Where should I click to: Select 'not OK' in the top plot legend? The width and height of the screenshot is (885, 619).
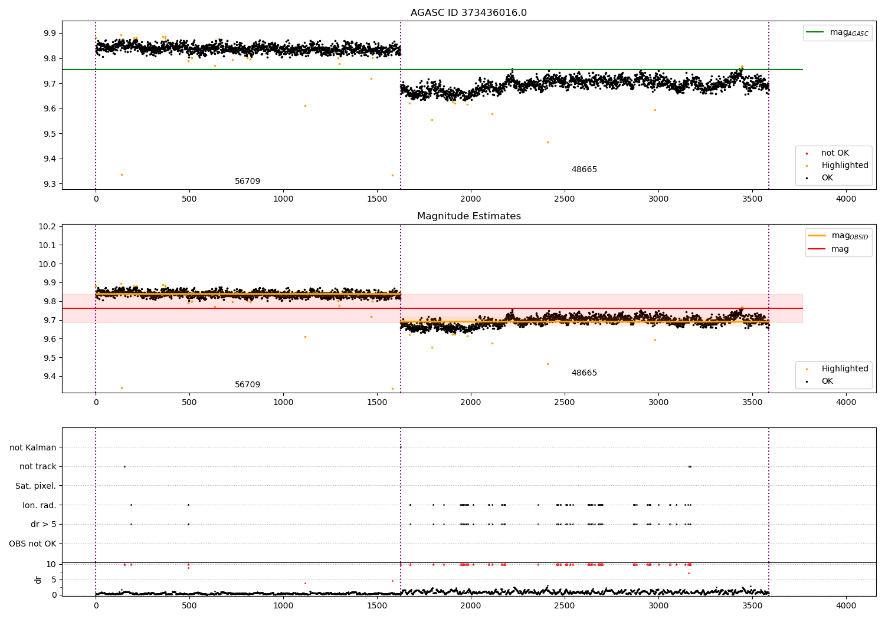point(835,153)
